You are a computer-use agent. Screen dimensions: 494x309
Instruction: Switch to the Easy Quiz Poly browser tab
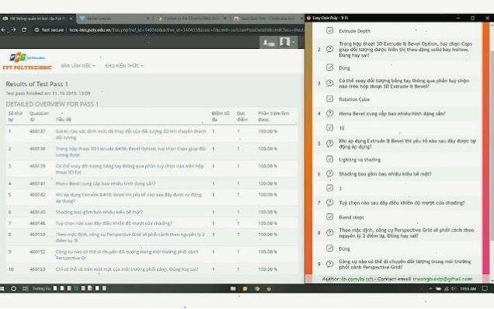[x=268, y=19]
